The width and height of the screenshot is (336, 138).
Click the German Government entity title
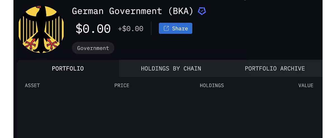pyautogui.click(x=117, y=11)
